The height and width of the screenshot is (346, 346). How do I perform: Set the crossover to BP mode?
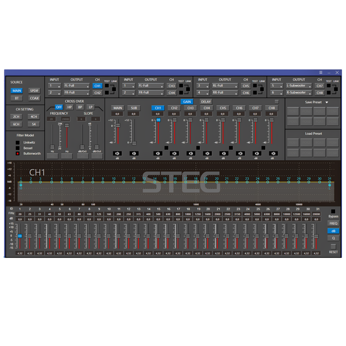click(x=80, y=107)
